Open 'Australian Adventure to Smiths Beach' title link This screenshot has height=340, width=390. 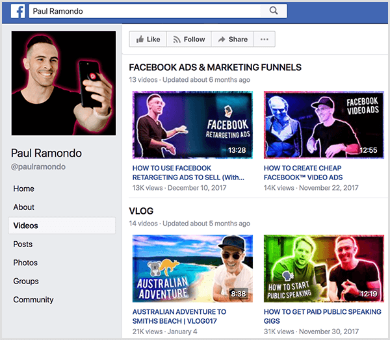(x=179, y=317)
